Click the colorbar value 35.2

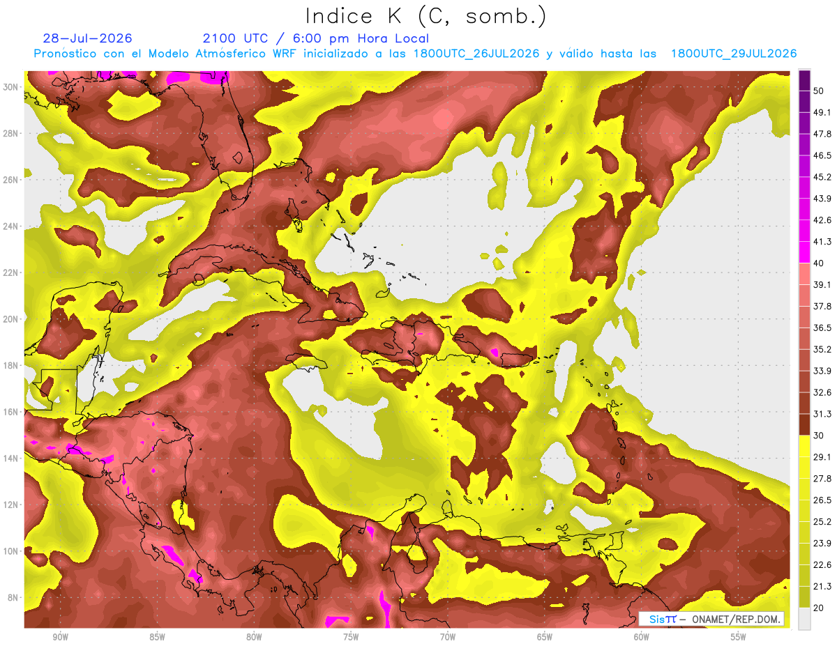823,349
